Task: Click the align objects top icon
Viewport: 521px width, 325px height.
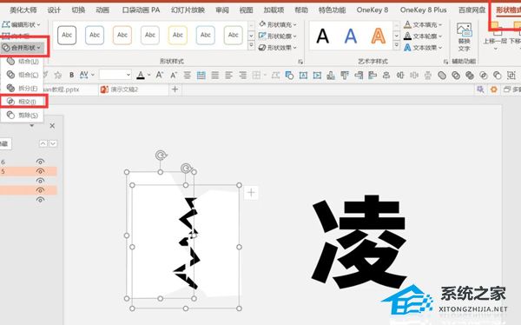Action: click(x=344, y=76)
